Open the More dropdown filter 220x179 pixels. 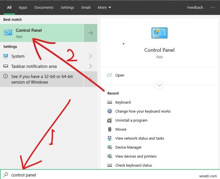pos(104,7)
